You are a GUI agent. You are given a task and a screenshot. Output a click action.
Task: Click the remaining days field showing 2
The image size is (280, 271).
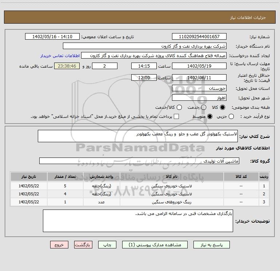[105, 66]
